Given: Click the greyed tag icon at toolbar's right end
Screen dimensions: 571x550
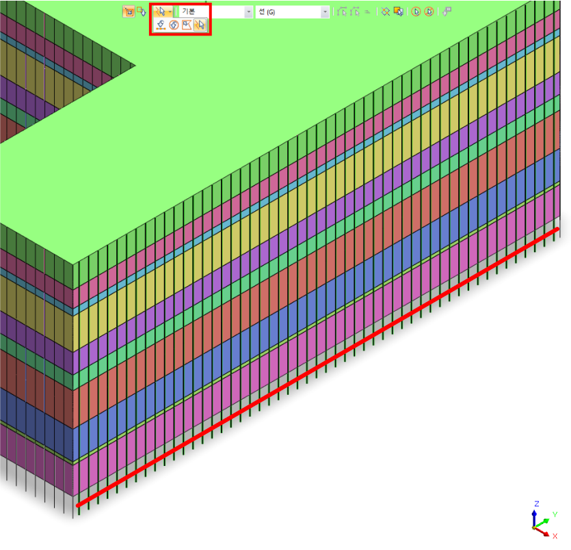Looking at the screenshot, I should point(447,12).
